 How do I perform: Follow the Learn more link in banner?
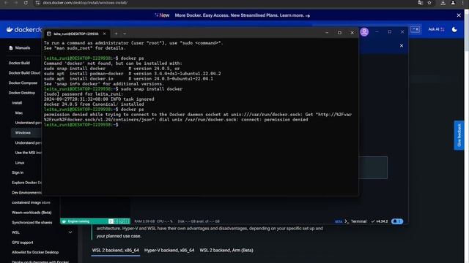pyautogui.click(x=295, y=15)
